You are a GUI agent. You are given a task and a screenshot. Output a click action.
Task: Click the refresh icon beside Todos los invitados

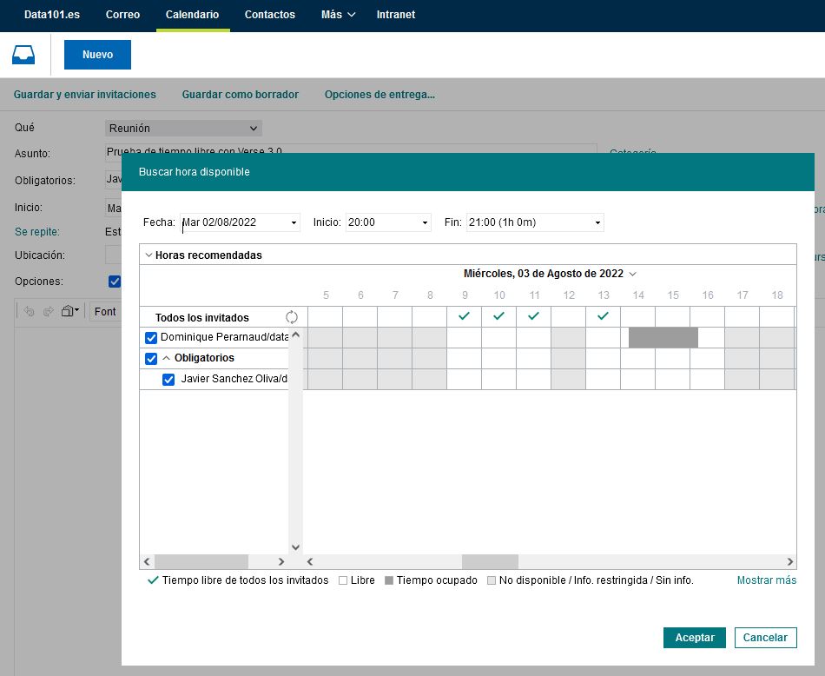click(x=292, y=317)
